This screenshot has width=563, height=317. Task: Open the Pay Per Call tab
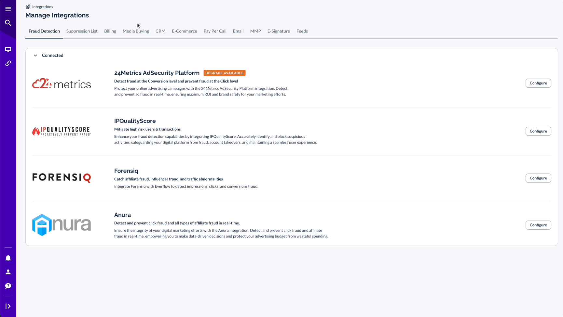coord(215,31)
